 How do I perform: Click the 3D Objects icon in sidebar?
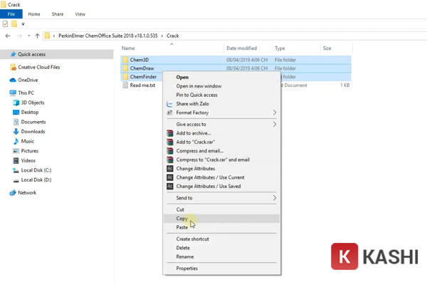[x=16, y=103]
